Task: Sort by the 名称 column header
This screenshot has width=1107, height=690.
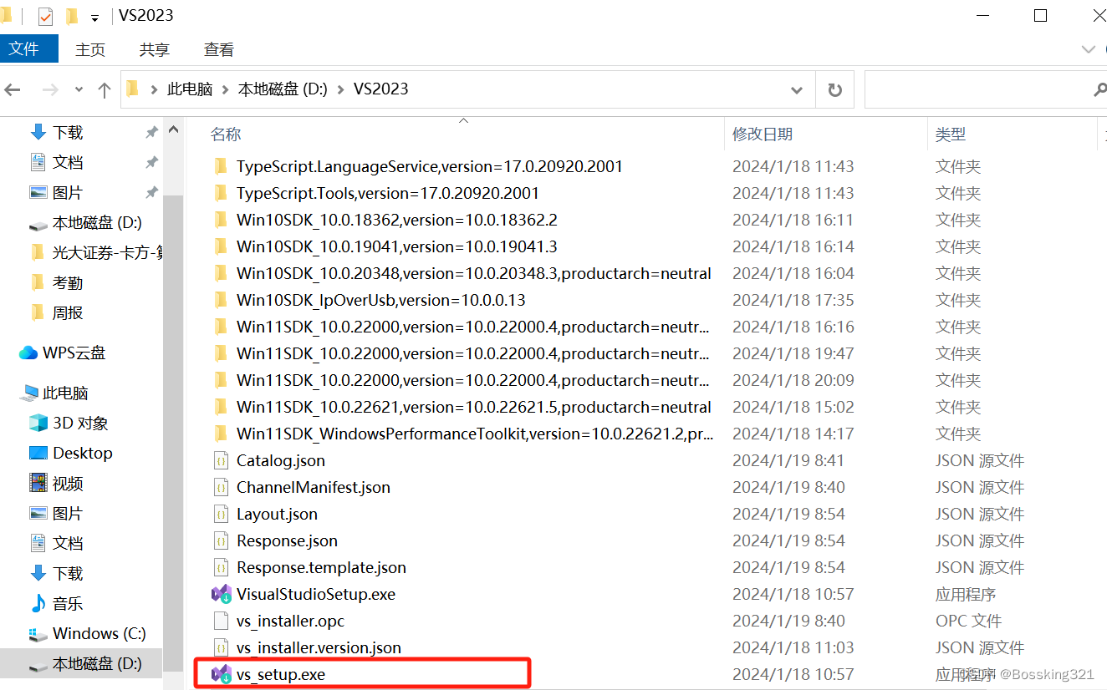Action: (226, 134)
